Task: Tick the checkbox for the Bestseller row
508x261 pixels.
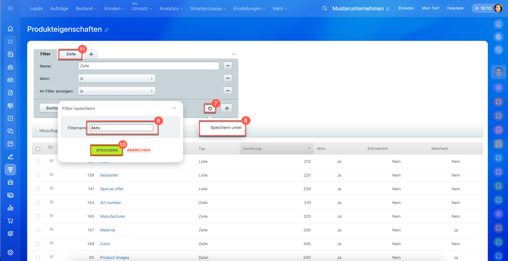Action: click(38, 175)
